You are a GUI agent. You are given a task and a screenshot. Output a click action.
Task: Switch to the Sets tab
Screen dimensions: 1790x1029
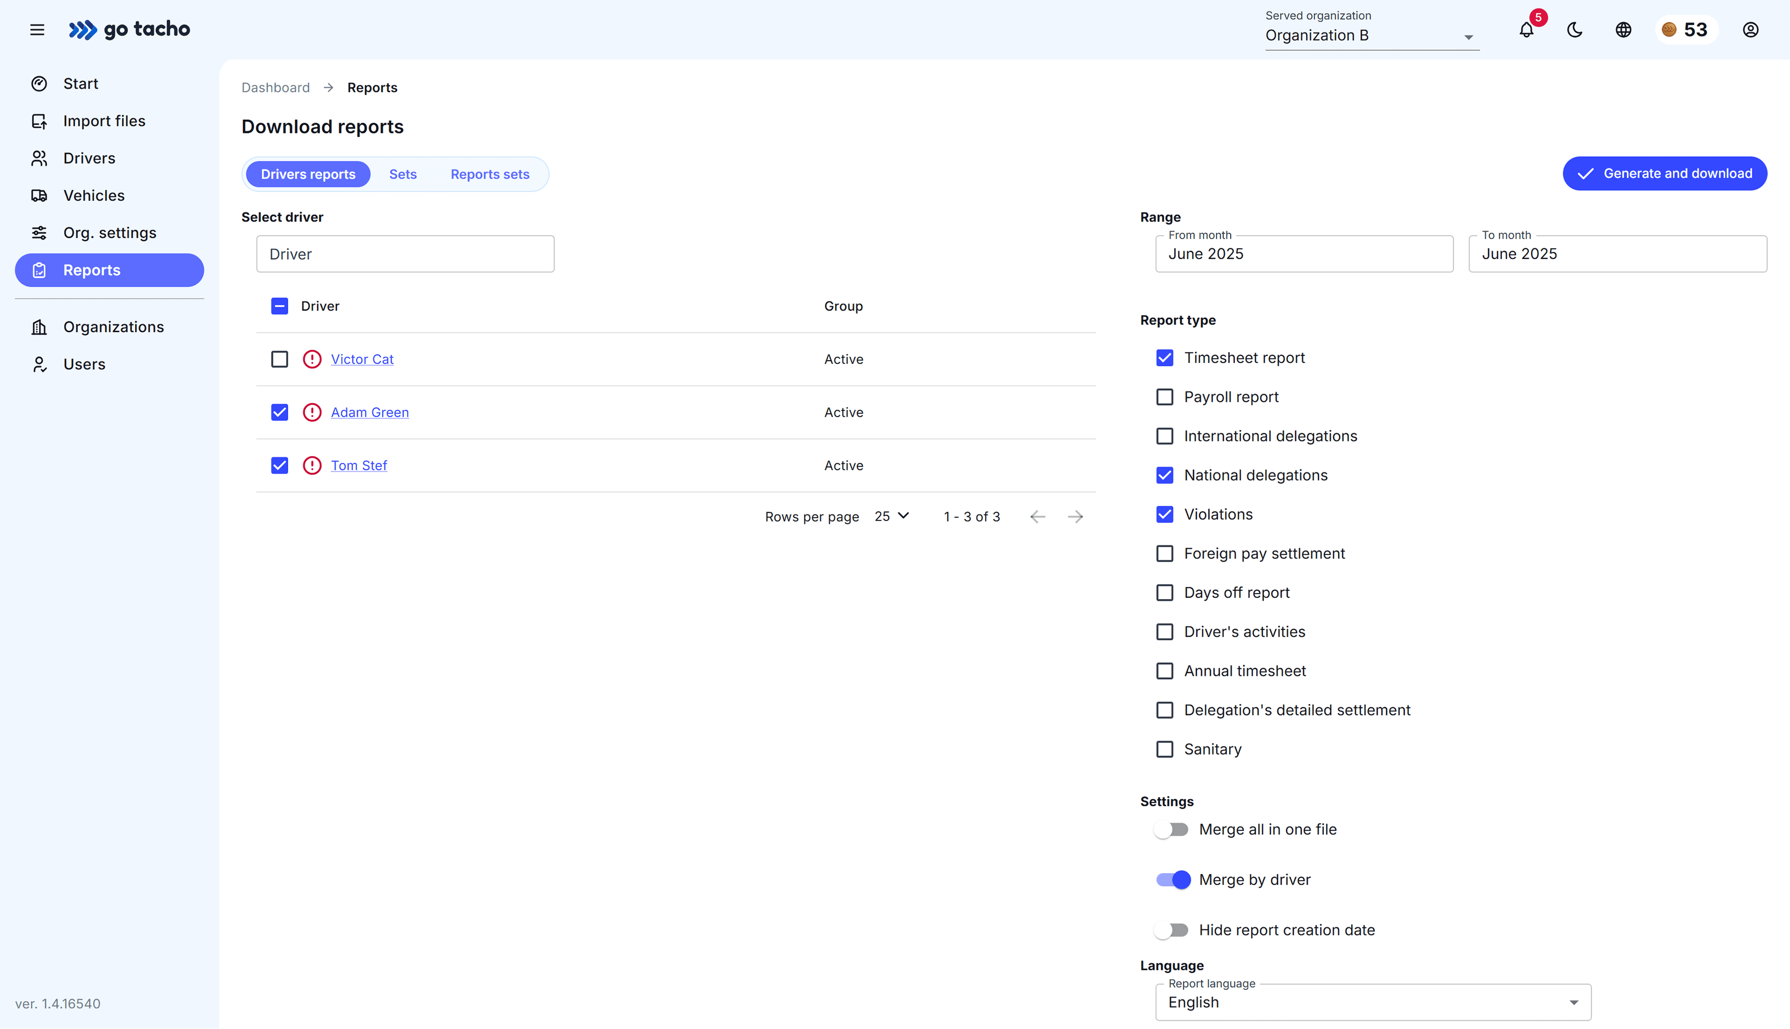coord(403,174)
